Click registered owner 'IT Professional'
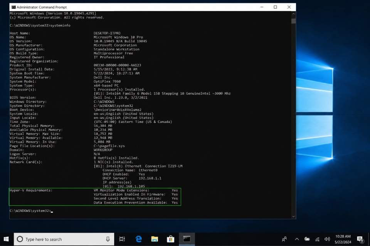Viewport: 370px width, 246px height. pos(109,57)
